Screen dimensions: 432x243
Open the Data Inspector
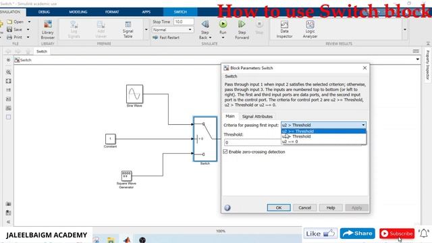tap(284, 30)
